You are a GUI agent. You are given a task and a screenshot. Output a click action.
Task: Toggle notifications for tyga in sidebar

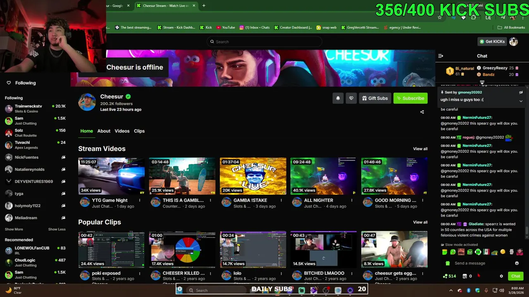pyautogui.click(x=63, y=193)
